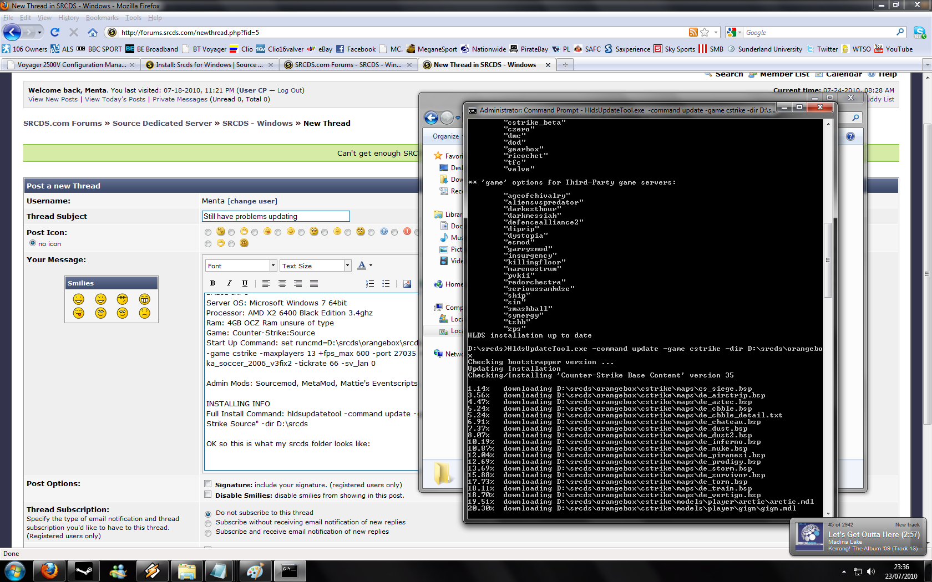Click the Command Prompt vertical scrollbar

(x=828, y=261)
